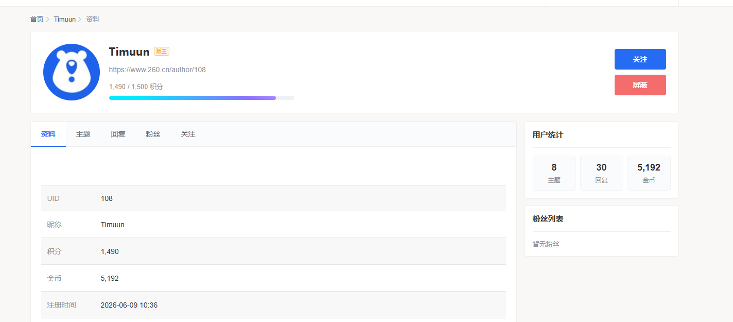The image size is (733, 322).
Task: Open the Timuun breadcrumb link
Action: [65, 19]
